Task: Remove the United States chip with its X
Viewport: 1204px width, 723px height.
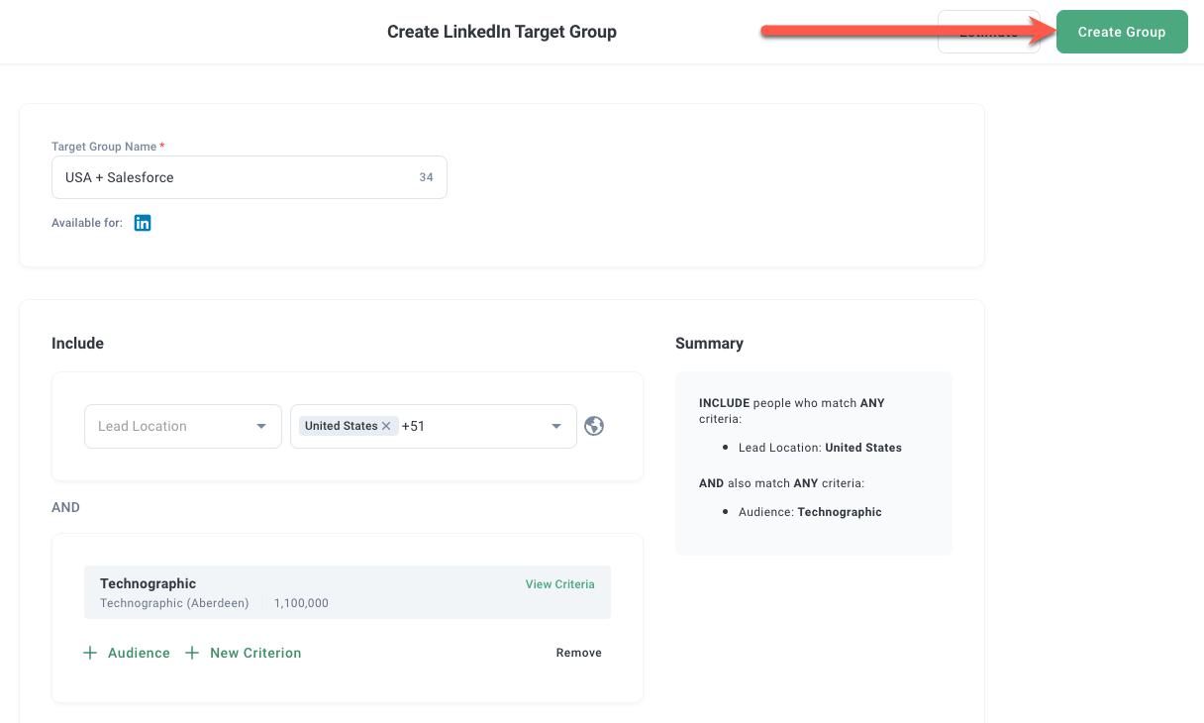Action: 386,426
